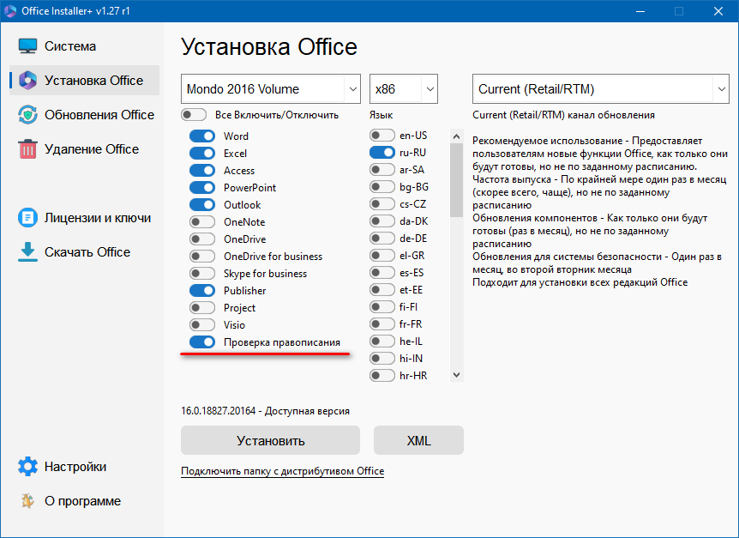Open the Система section
Screen dimensions: 739x538
pos(84,46)
